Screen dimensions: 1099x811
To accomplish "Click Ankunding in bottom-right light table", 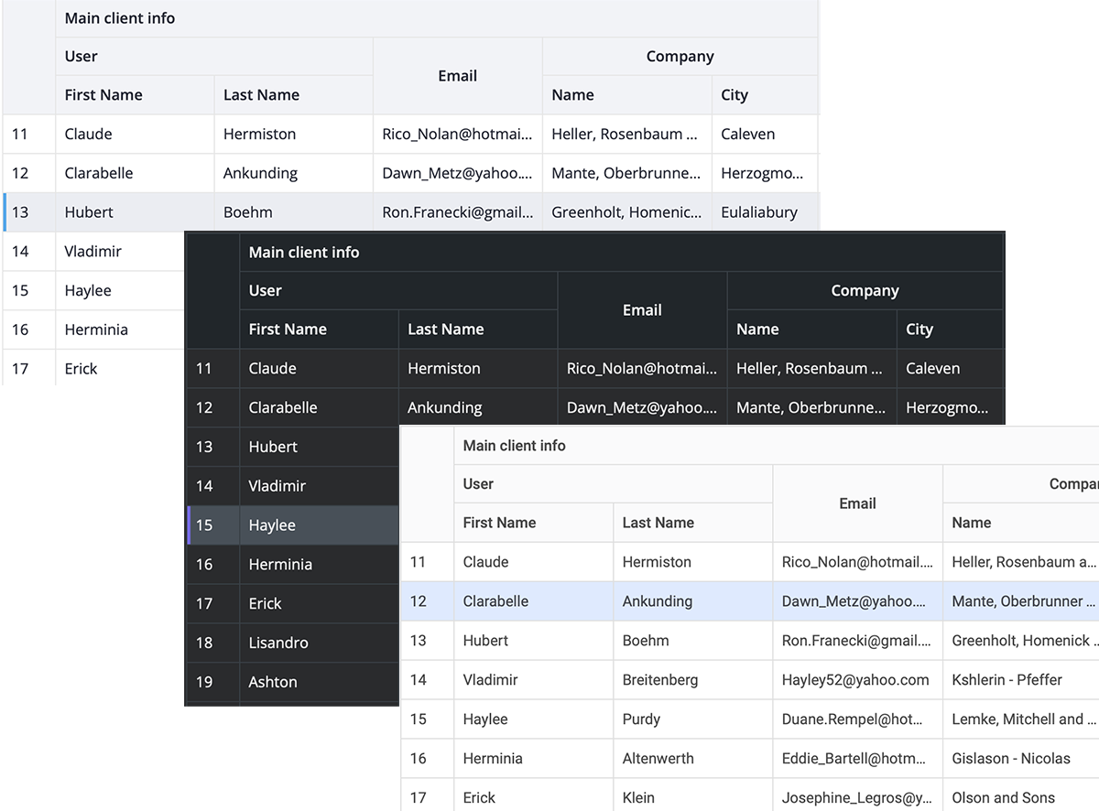I will click(658, 601).
